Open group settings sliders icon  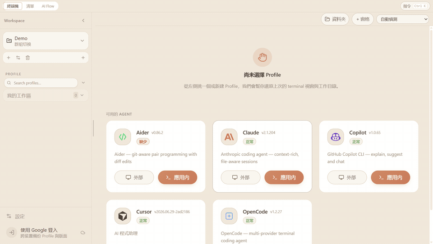click(18, 58)
